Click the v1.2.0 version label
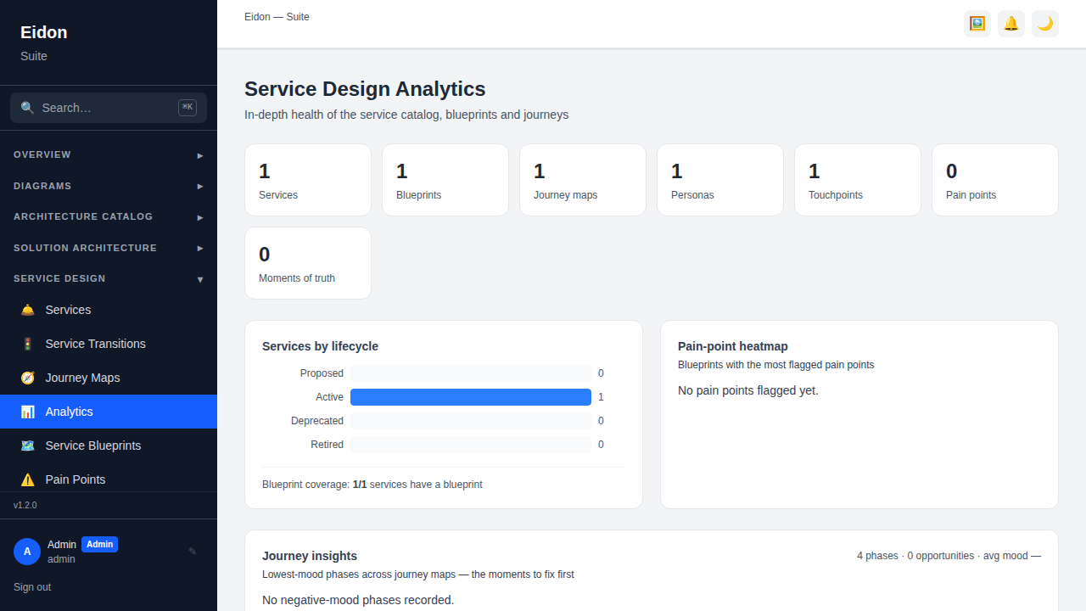Viewport: 1086px width, 611px height. click(25, 505)
